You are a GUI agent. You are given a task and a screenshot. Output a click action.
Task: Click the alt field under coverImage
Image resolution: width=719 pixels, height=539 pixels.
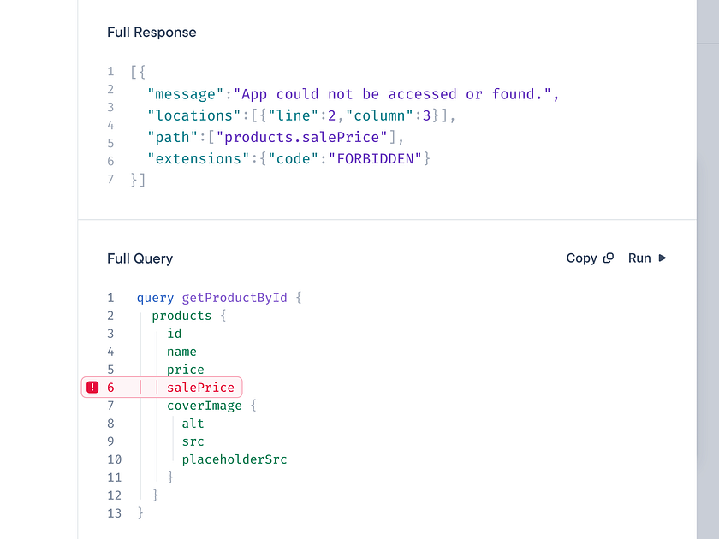(x=193, y=423)
